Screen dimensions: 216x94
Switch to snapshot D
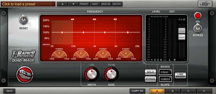(x=204, y=91)
